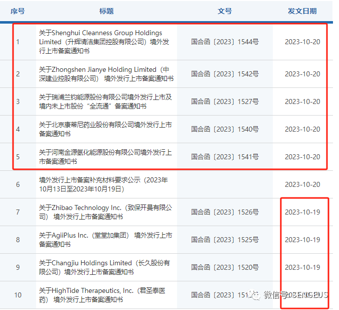Open the 北京康蒂尼药业股份有限公司 notice
Screen dimensions: 339x310
(105, 129)
